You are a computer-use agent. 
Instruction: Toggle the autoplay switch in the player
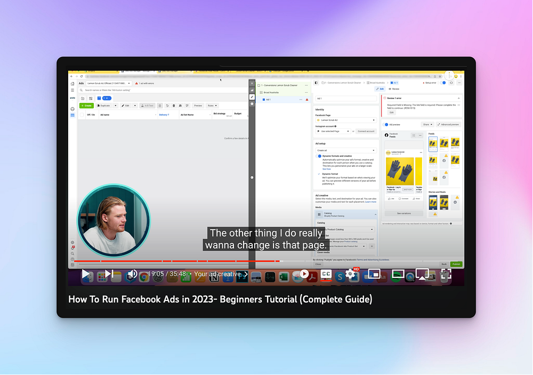click(302, 274)
